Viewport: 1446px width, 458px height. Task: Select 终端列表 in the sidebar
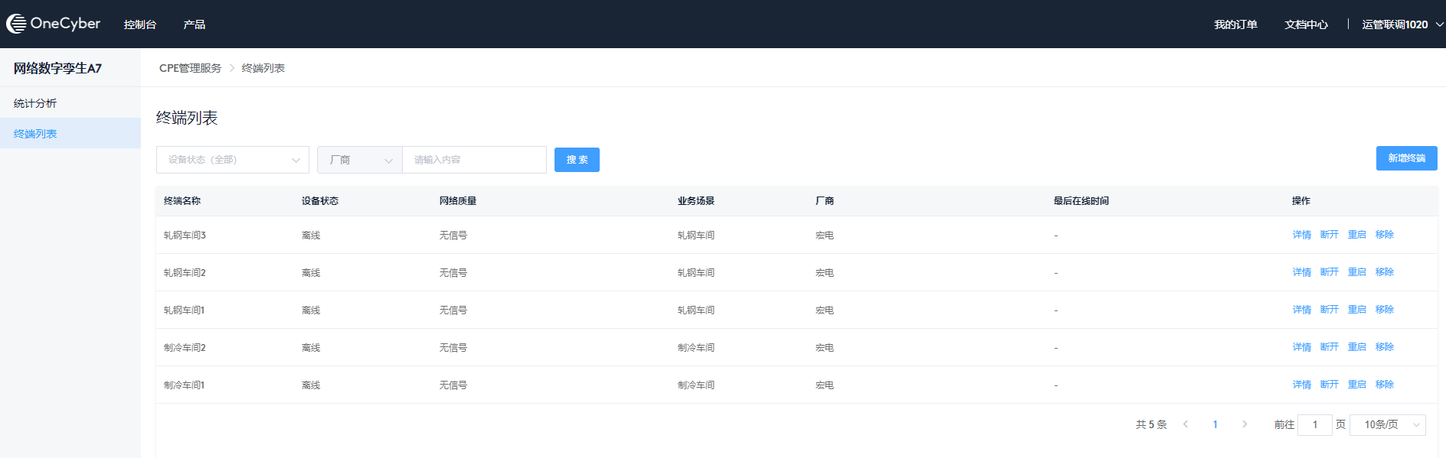(x=35, y=134)
